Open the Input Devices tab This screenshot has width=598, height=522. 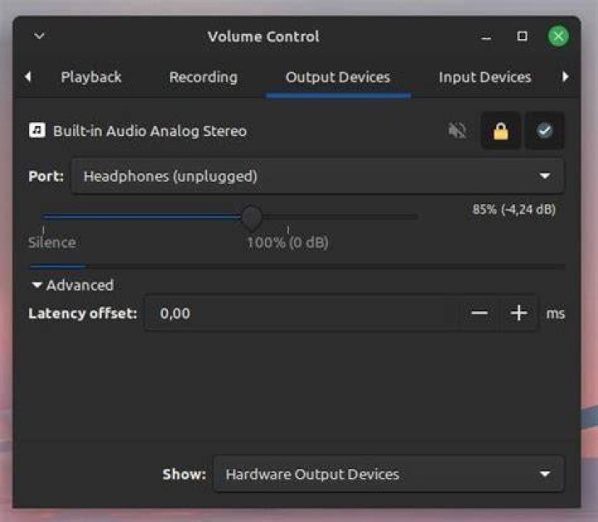coord(485,77)
